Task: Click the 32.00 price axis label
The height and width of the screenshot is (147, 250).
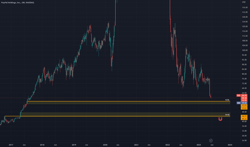Action: point(245,131)
